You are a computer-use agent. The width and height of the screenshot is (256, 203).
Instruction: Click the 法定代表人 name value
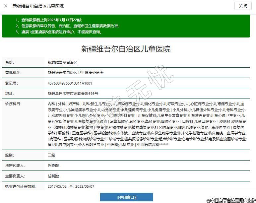[53, 166]
